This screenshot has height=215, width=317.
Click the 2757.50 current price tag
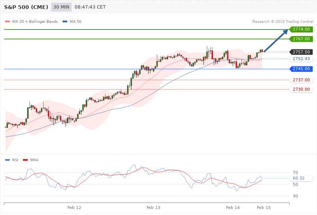[301, 52]
